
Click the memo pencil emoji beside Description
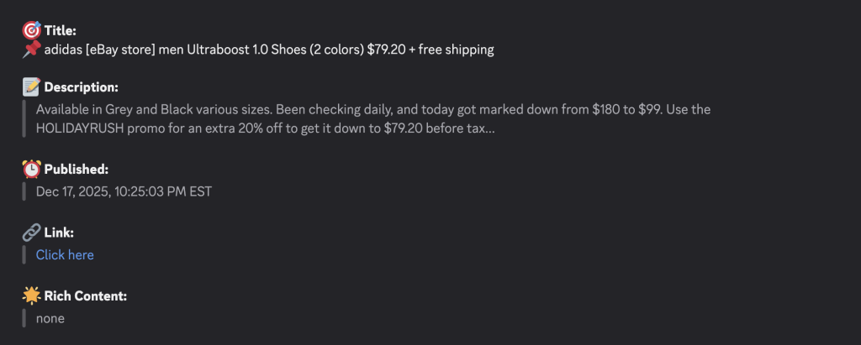[32, 86]
